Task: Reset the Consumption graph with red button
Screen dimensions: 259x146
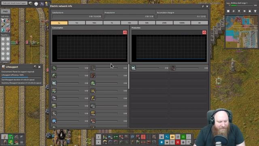Action: point(125,32)
